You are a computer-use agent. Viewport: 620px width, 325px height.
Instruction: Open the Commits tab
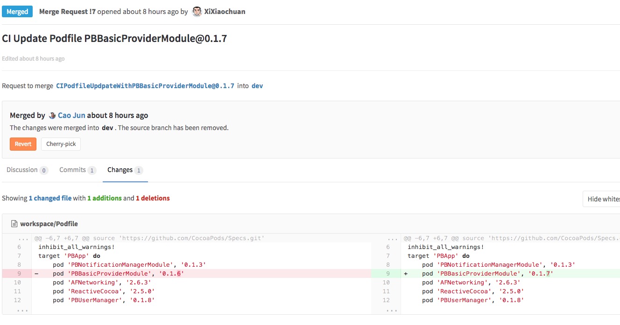pyautogui.click(x=72, y=170)
